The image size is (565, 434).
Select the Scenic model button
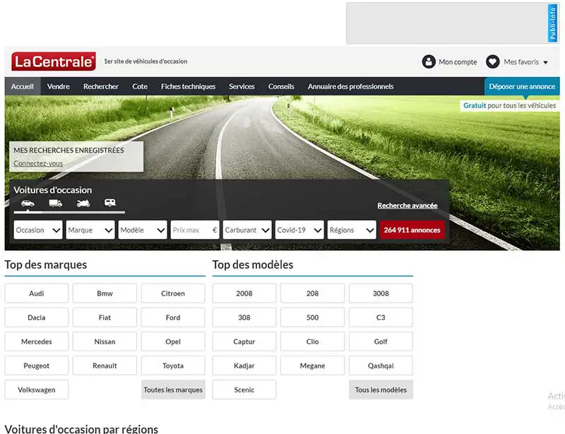(x=244, y=389)
